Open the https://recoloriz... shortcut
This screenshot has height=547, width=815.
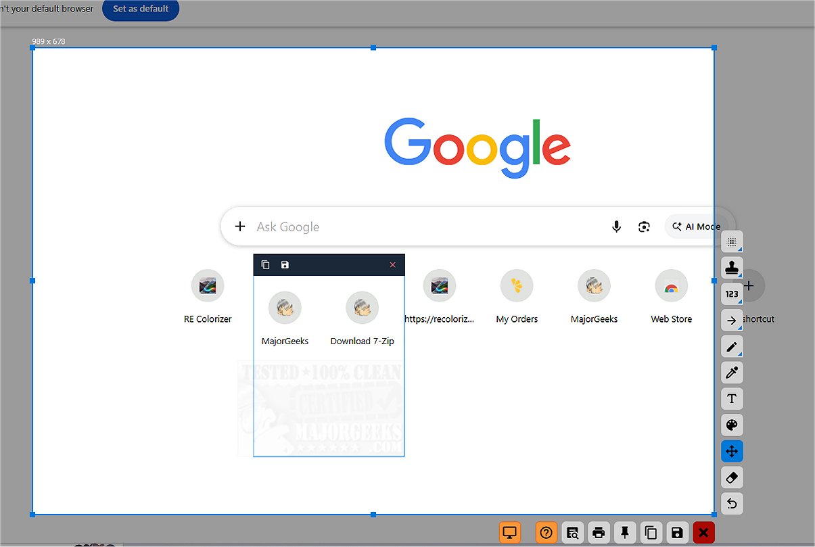(x=440, y=297)
